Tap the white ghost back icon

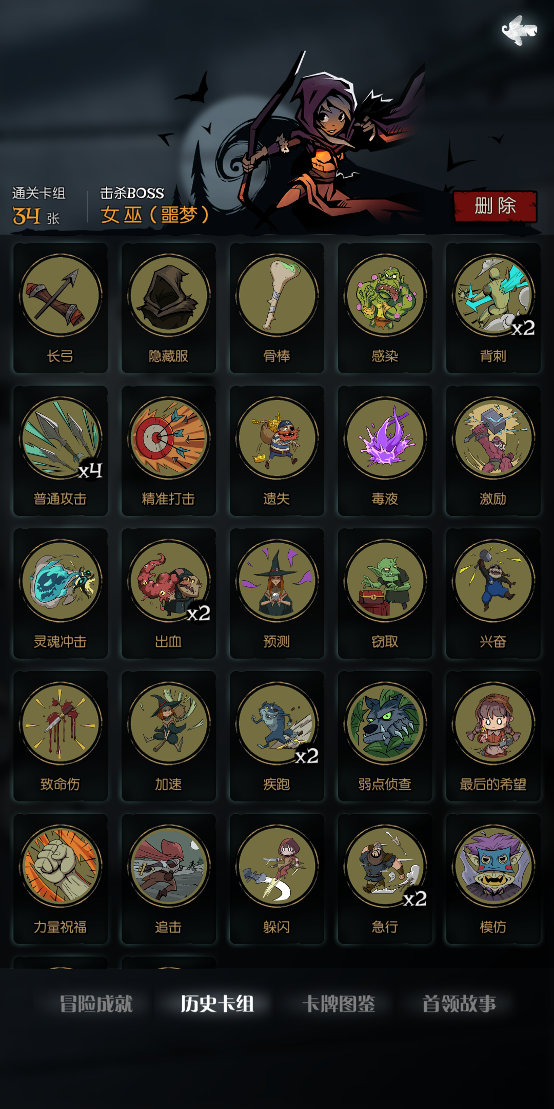click(x=519, y=31)
